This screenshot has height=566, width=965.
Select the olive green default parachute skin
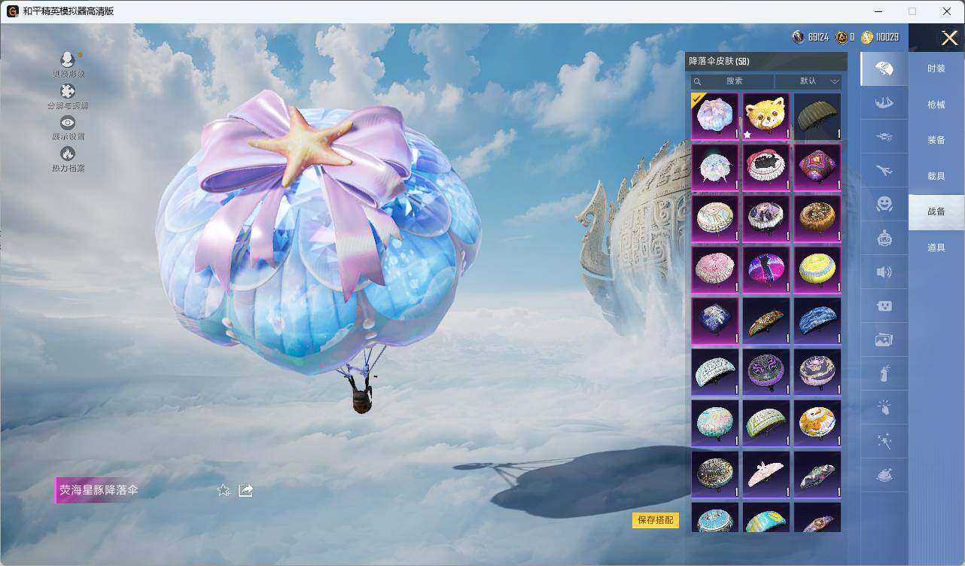pyautogui.click(x=817, y=116)
